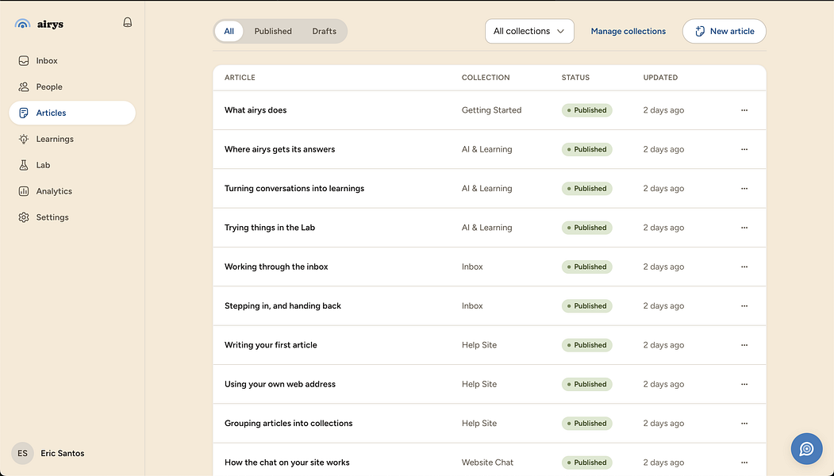The width and height of the screenshot is (834, 476).
Task: Open Turning conversations into learnings article
Action: point(294,188)
